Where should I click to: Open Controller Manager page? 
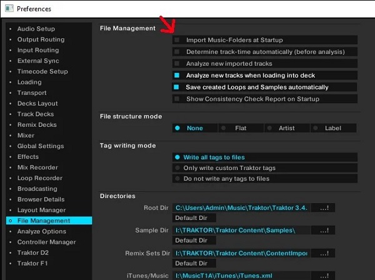pyautogui.click(x=47, y=242)
